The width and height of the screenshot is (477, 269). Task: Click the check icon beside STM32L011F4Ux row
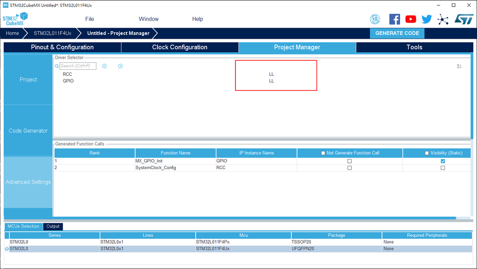(x=7, y=249)
